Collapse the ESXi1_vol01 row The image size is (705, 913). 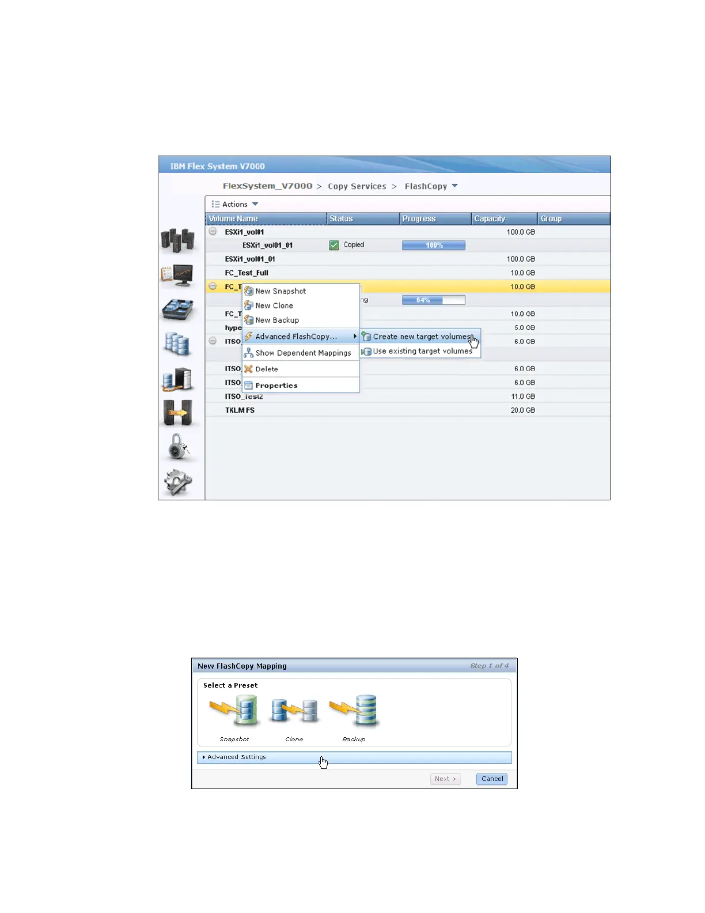tap(213, 231)
